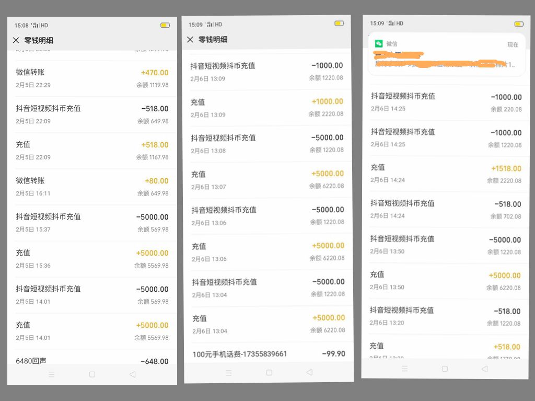This screenshot has height=401, width=535.
Task: Tap the battery icon on the 15:08 screen
Action: [x=165, y=25]
